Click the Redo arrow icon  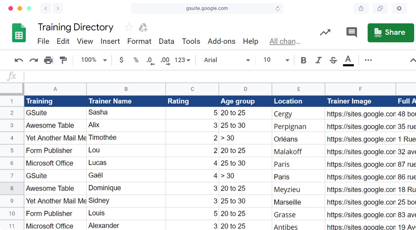pyautogui.click(x=34, y=60)
